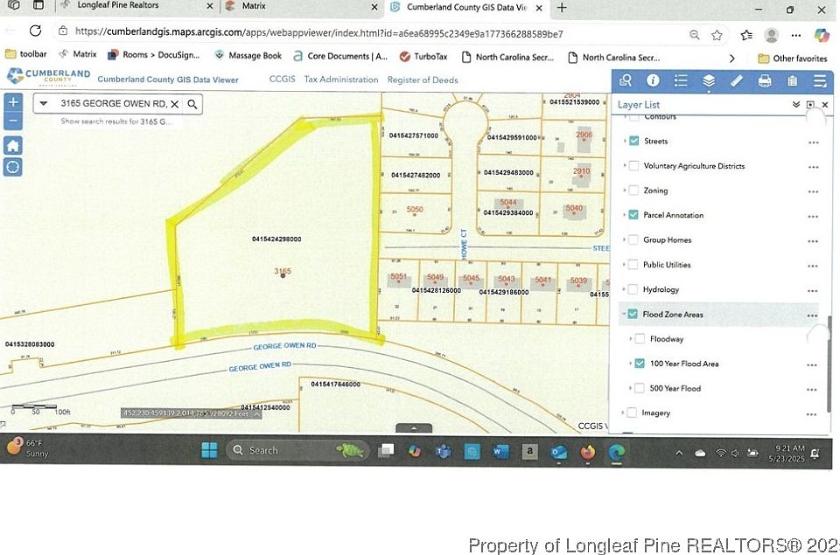Click the My Location circle button

(x=13, y=166)
